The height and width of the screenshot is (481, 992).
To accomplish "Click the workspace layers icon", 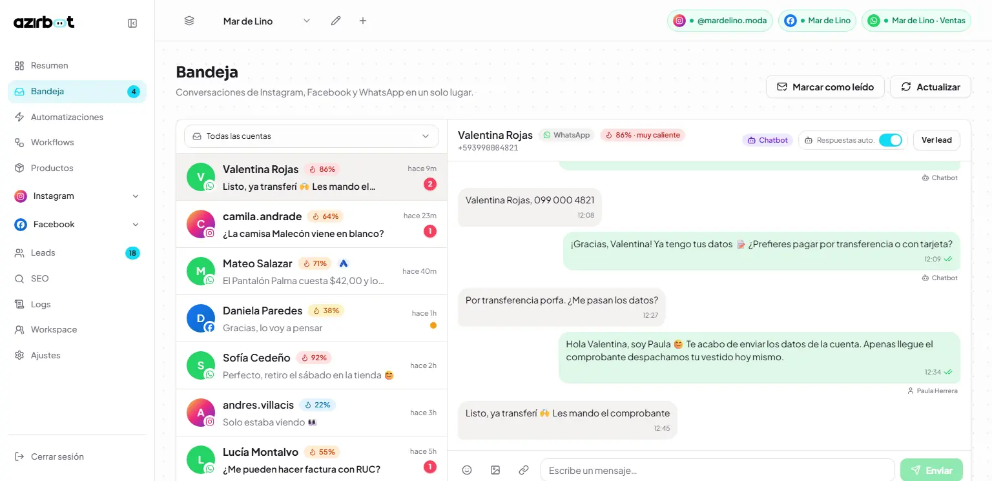I will (x=189, y=21).
